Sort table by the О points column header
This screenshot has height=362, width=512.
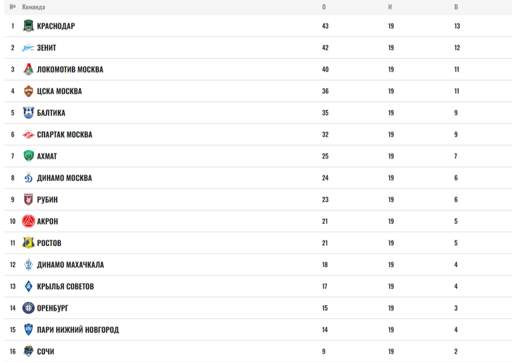[x=324, y=8]
